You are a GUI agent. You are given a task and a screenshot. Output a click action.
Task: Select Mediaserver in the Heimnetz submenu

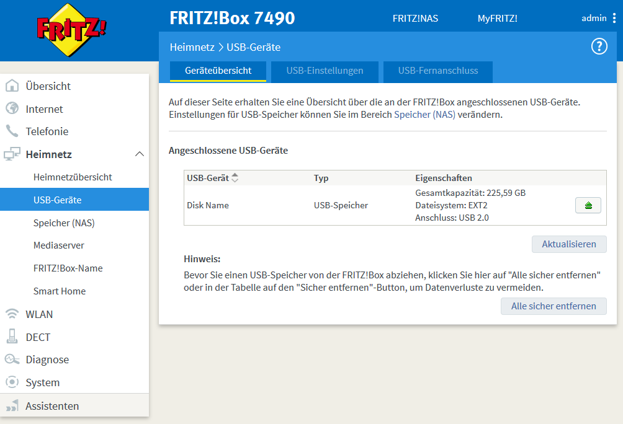pos(59,245)
